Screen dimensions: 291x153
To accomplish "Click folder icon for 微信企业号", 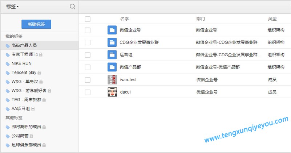I will pos(112,30).
